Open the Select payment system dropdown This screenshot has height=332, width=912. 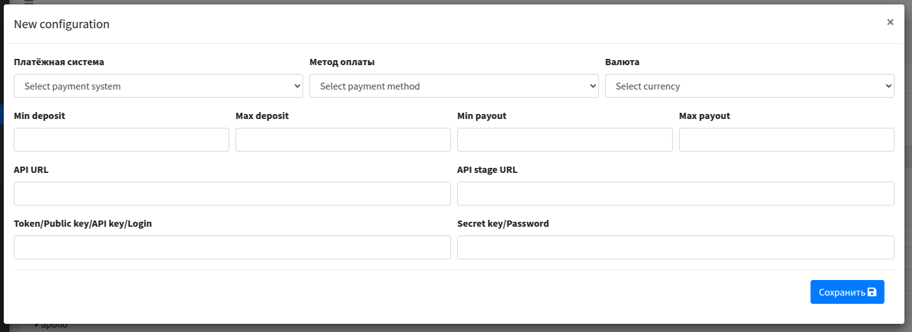click(x=158, y=86)
